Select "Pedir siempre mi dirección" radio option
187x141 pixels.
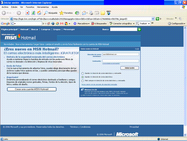pos(83,80)
